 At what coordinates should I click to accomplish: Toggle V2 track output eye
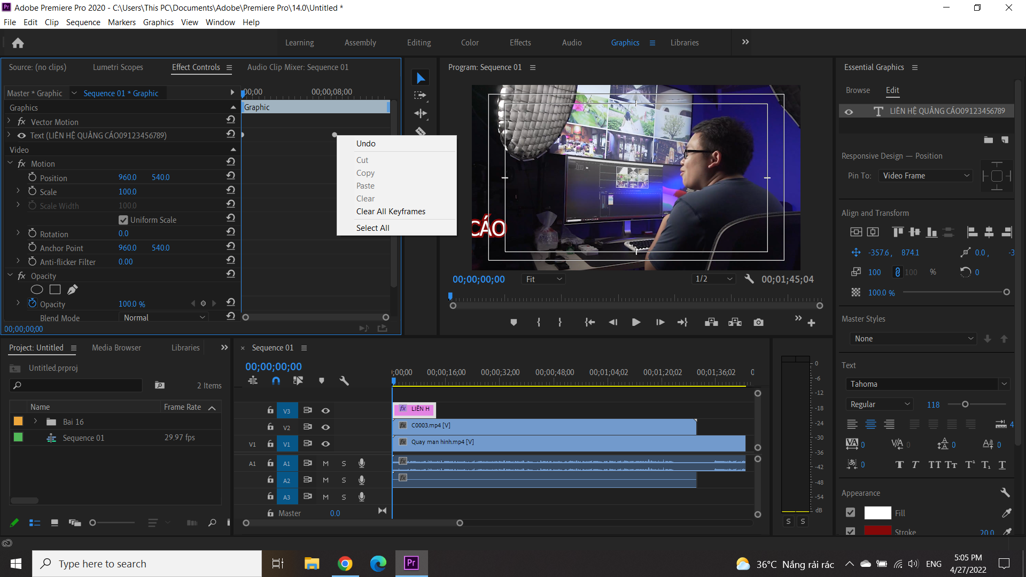coord(325,427)
